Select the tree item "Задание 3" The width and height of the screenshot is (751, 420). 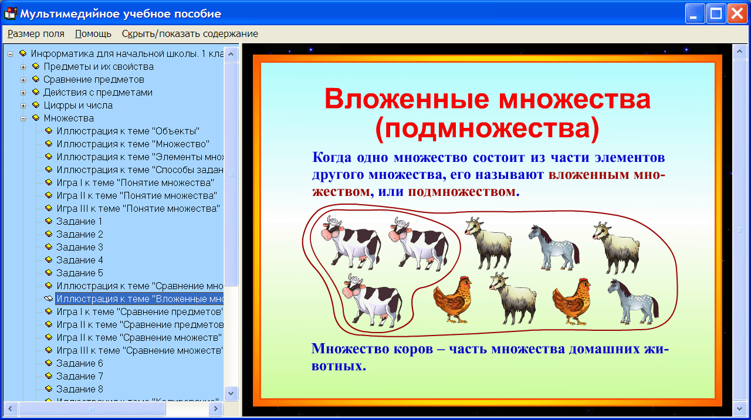[86, 248]
